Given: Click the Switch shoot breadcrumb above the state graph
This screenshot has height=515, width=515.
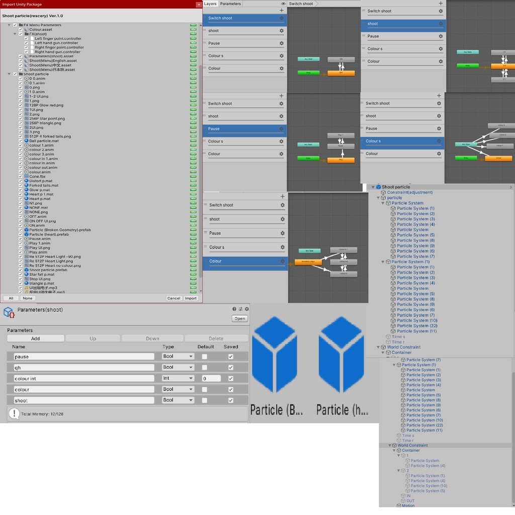Looking at the screenshot, I should [301, 4].
